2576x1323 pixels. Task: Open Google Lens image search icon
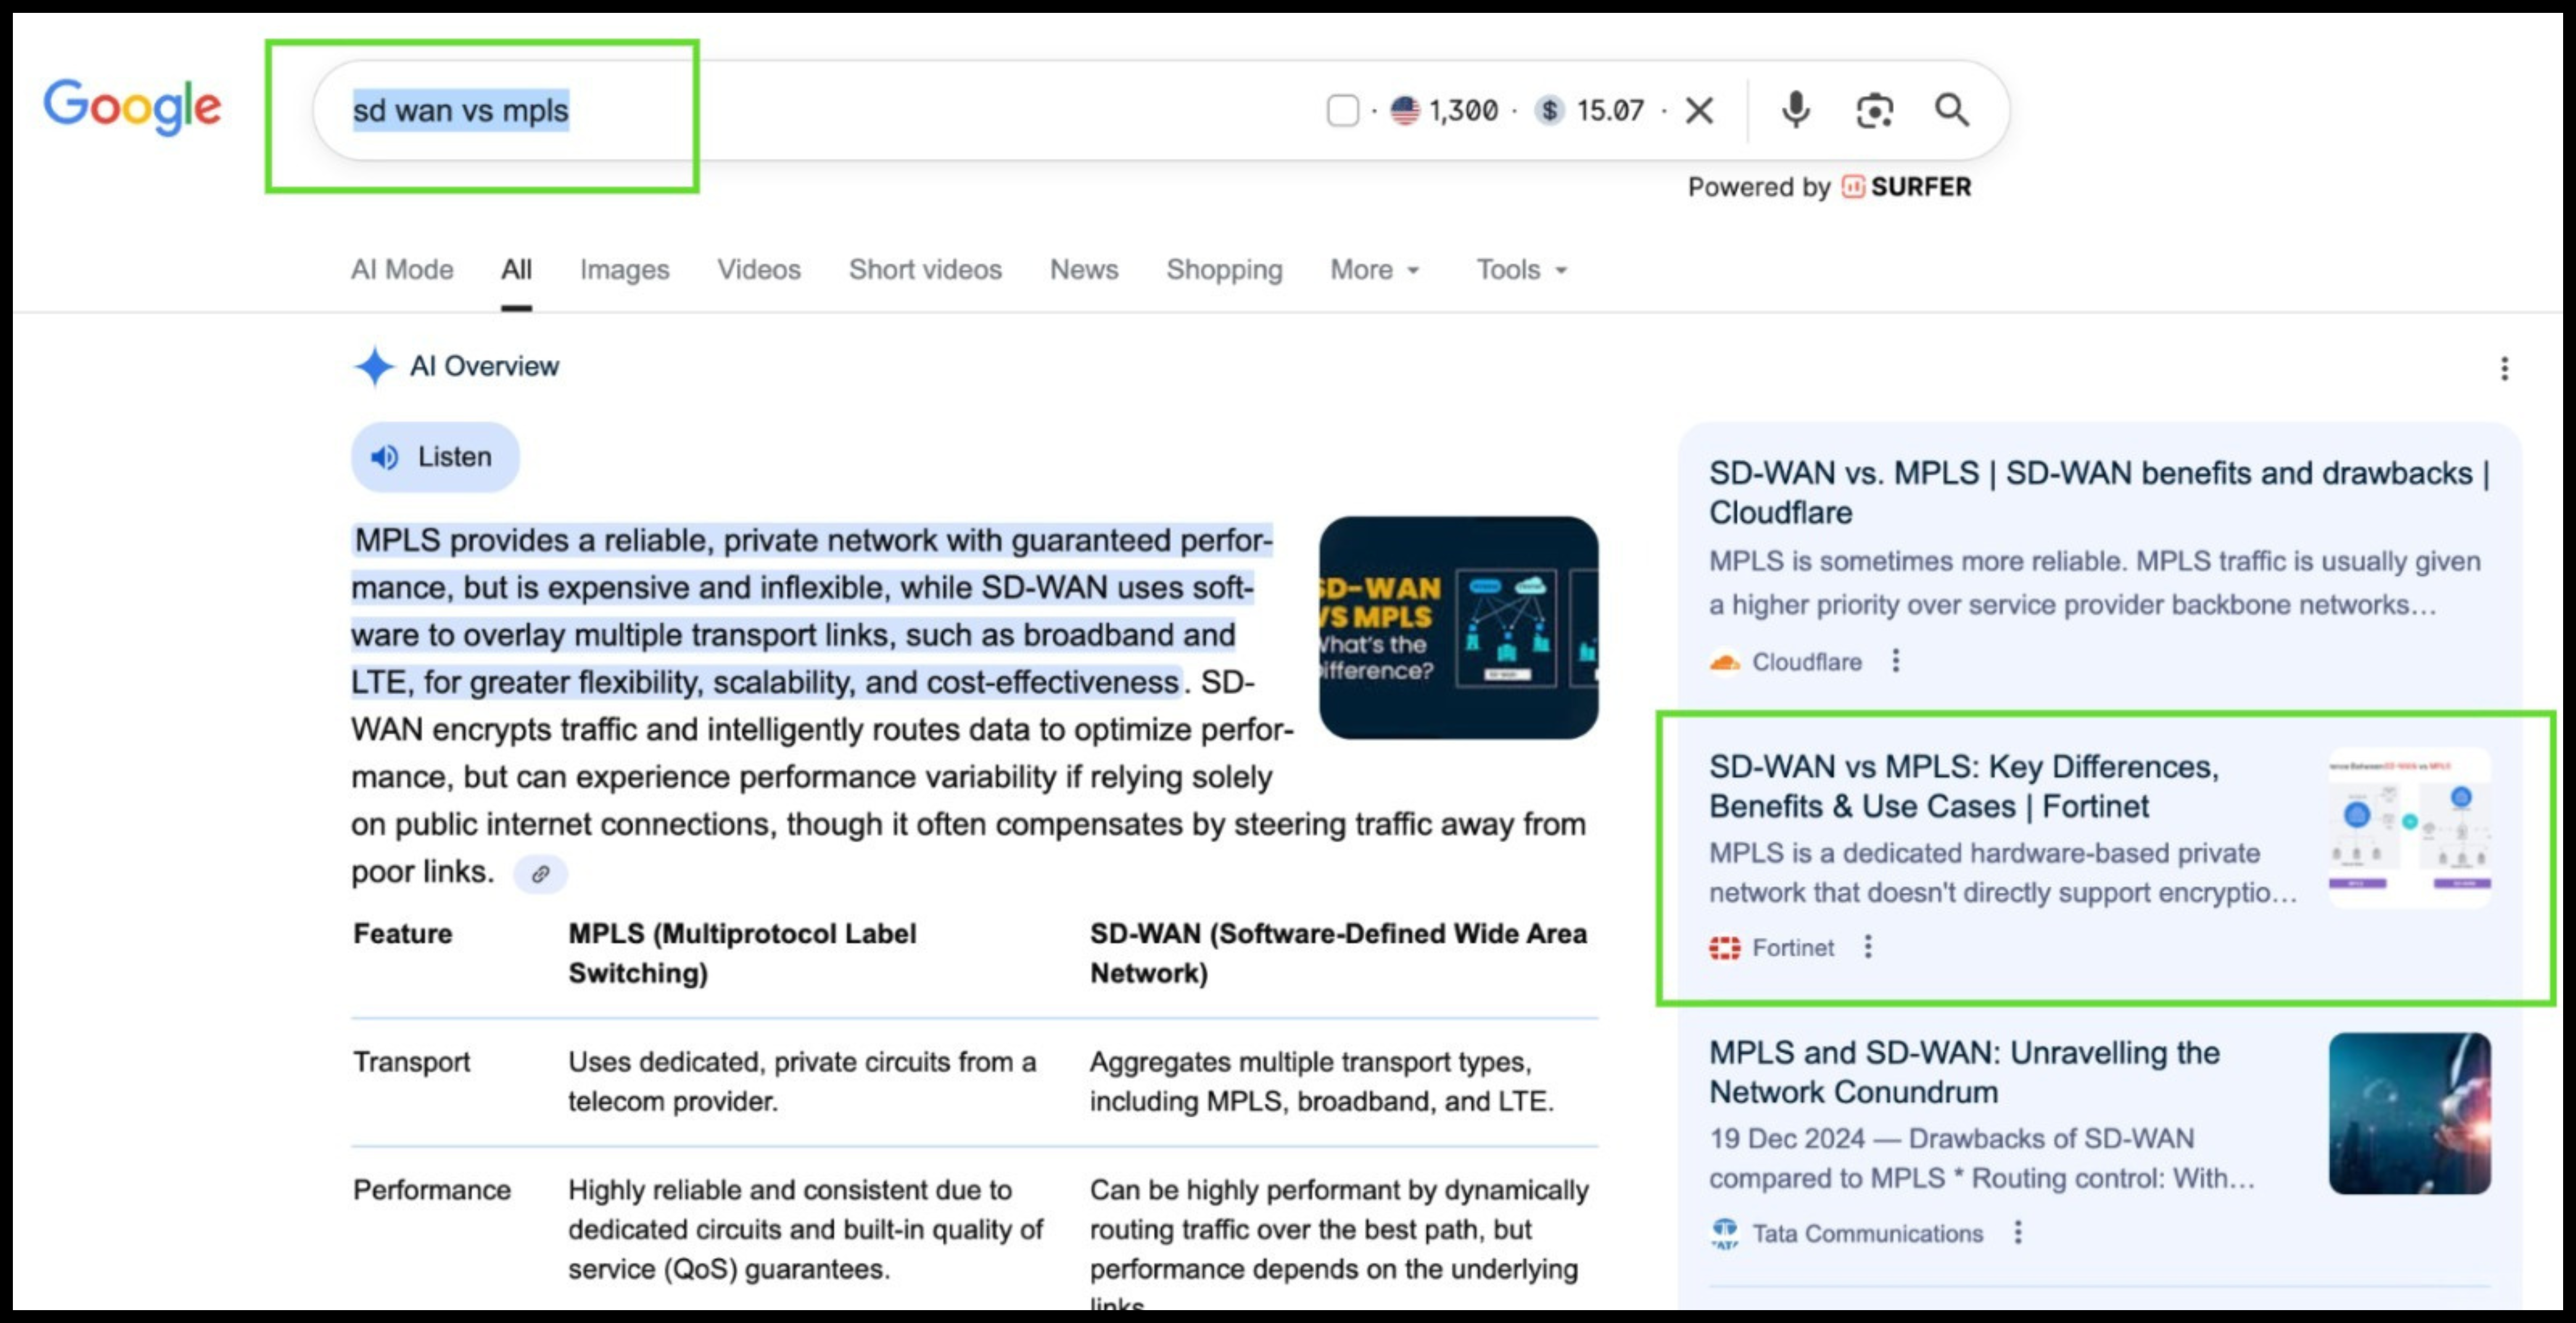pyautogui.click(x=1874, y=110)
